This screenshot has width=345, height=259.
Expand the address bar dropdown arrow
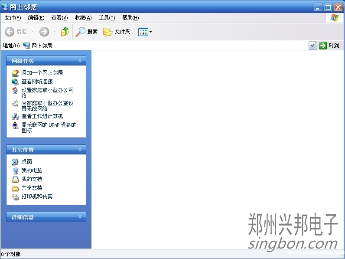click(312, 46)
